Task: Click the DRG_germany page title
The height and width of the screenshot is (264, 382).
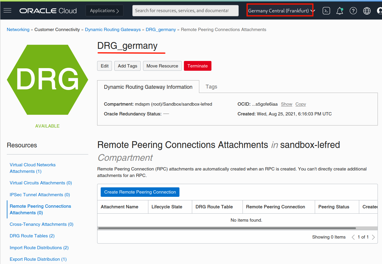Action: [x=127, y=46]
